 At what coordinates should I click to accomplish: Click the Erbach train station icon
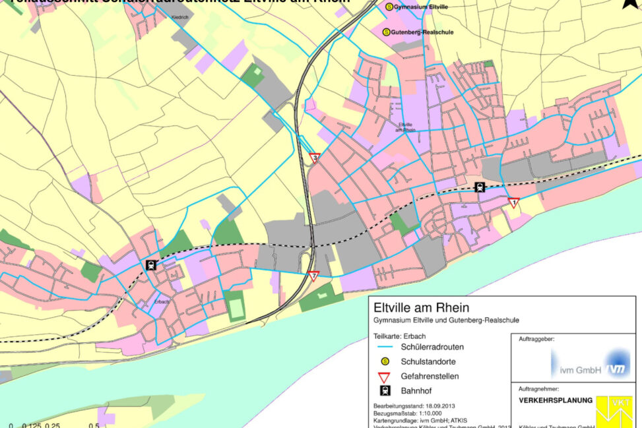coord(151,265)
